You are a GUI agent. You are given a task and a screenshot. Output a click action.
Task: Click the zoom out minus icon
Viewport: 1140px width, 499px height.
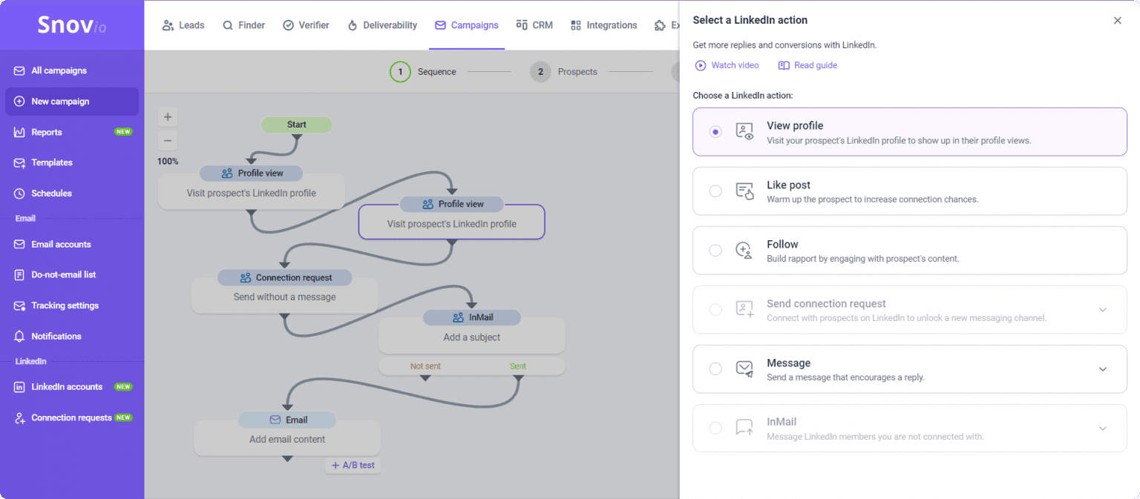168,141
